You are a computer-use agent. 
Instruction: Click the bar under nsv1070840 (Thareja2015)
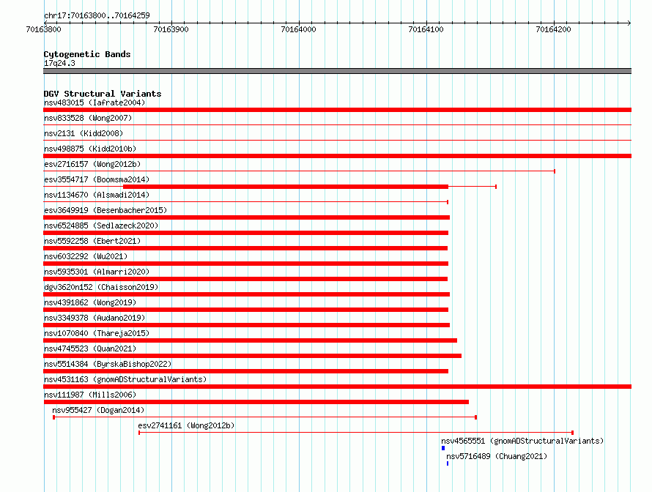(251, 340)
